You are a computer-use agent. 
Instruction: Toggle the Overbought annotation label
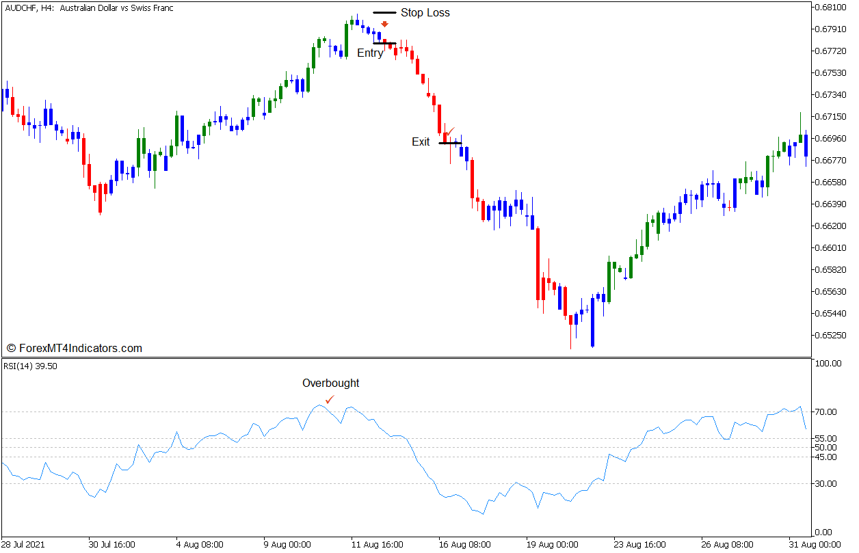331,383
